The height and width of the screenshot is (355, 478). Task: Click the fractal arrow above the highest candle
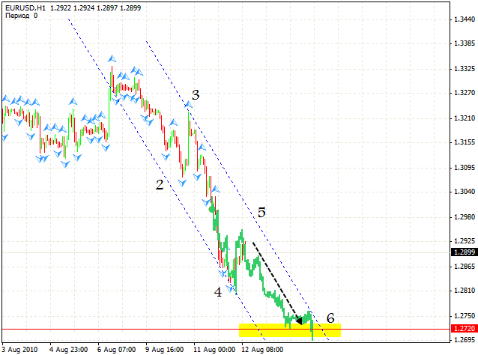[112, 58]
